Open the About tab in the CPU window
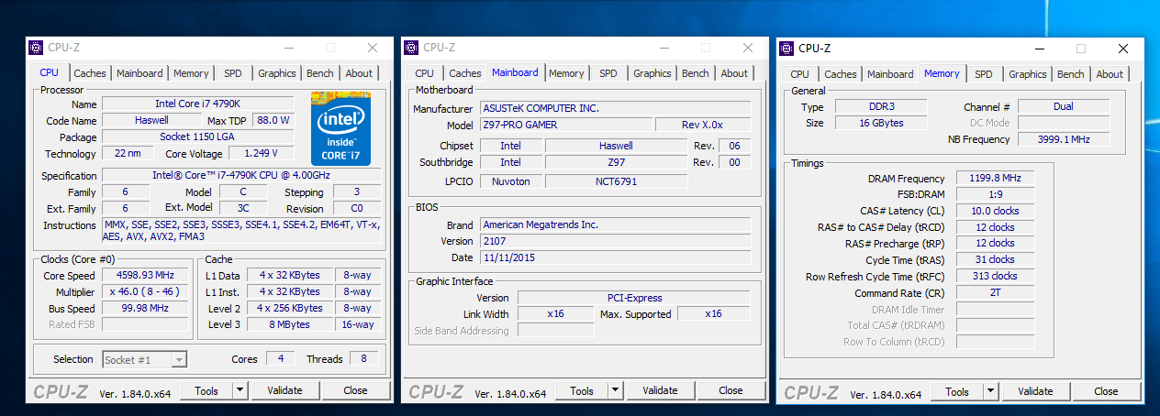The height and width of the screenshot is (416, 1160). pos(359,73)
